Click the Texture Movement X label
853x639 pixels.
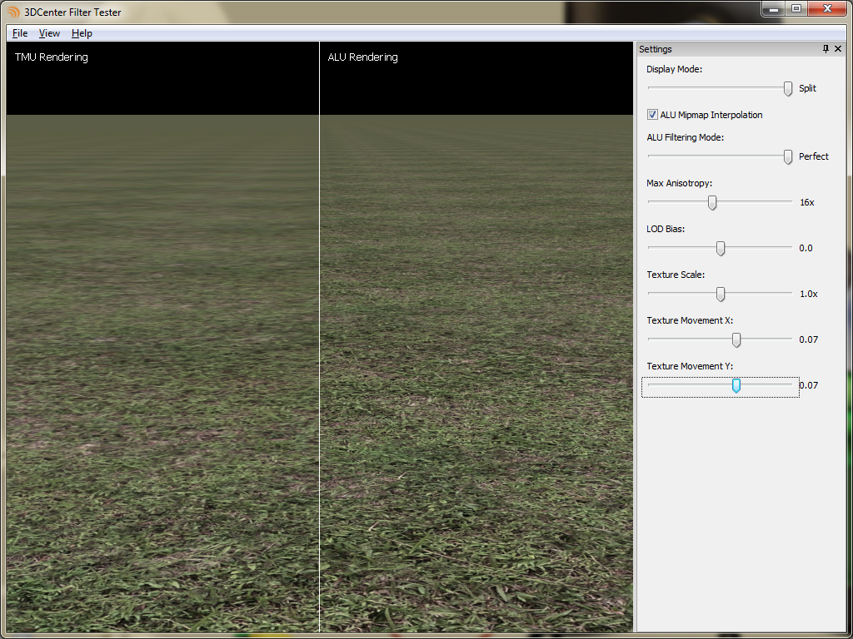point(690,320)
